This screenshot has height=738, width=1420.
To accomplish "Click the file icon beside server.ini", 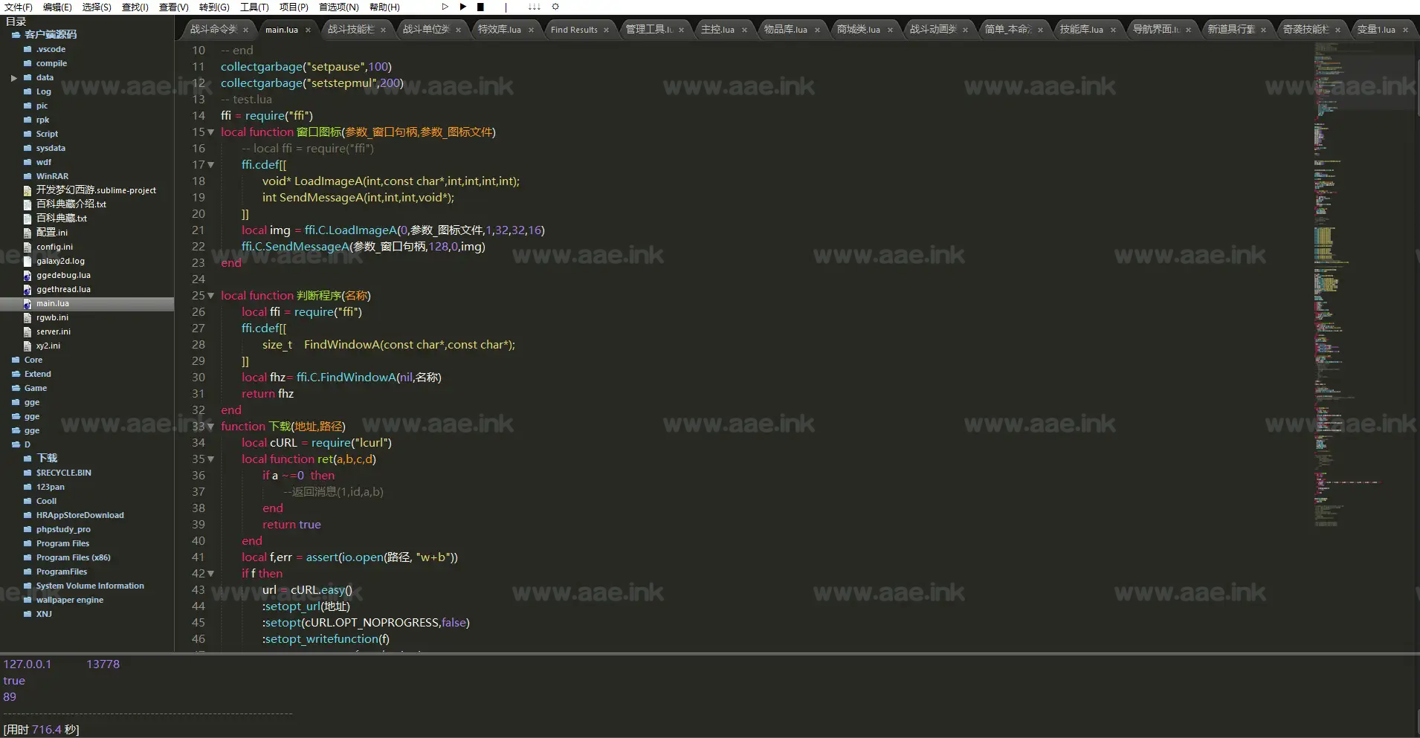I will pyautogui.click(x=28, y=331).
